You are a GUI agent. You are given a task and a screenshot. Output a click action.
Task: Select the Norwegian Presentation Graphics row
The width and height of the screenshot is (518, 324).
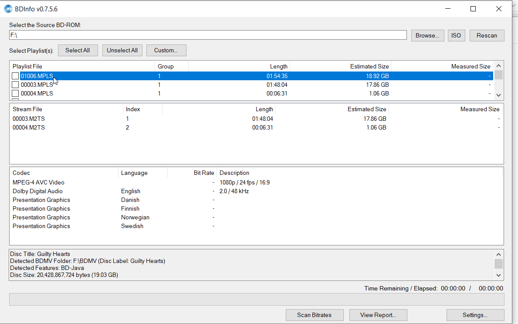[x=256, y=218]
